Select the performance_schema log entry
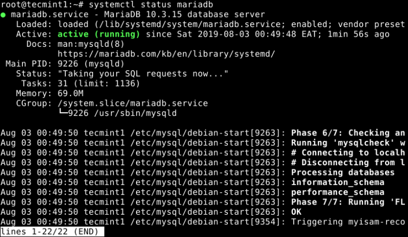Screen dimensions: 408x237 point(337,192)
